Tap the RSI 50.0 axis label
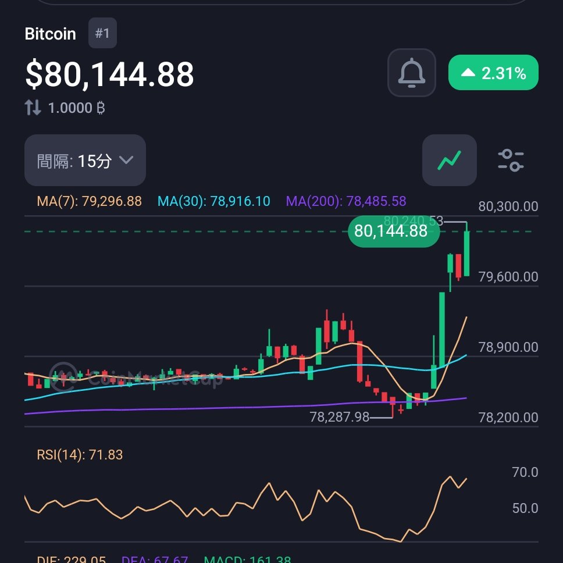 (x=525, y=508)
